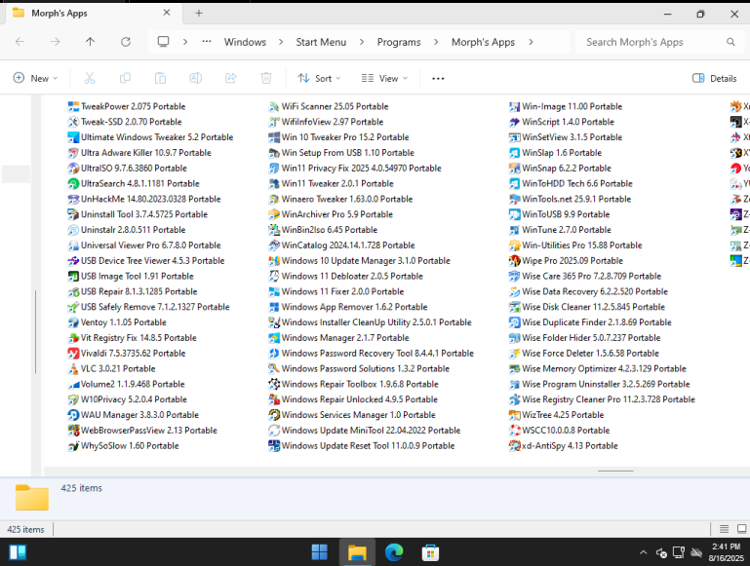Screen dimensions: 750x566
Task: Click the Win 10 Tweaker Pro icon
Action: click(x=274, y=137)
